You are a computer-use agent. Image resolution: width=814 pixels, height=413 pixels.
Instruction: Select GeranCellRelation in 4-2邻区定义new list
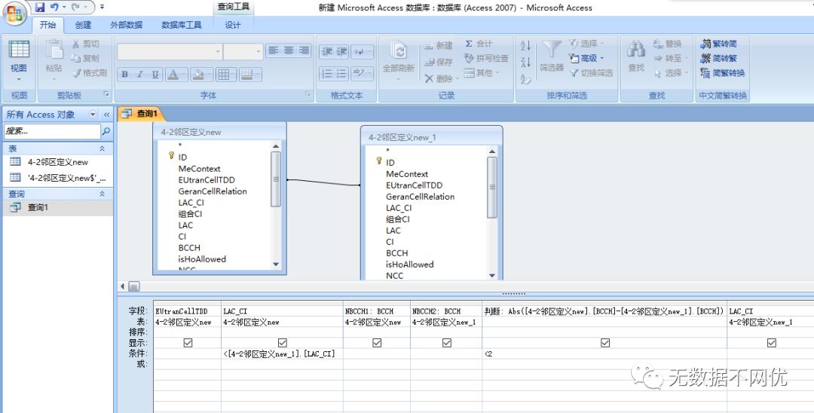click(x=213, y=191)
